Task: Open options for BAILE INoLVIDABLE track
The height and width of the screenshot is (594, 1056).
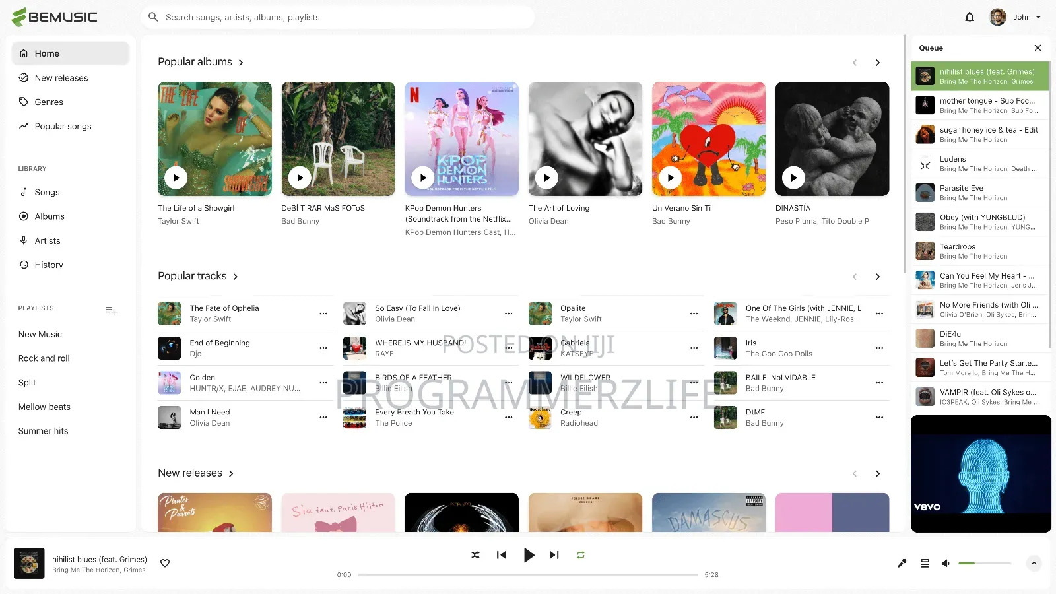Action: (880, 383)
